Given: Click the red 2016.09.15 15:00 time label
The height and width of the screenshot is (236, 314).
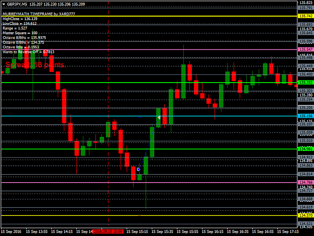Looking at the screenshot, I should tap(108, 231).
